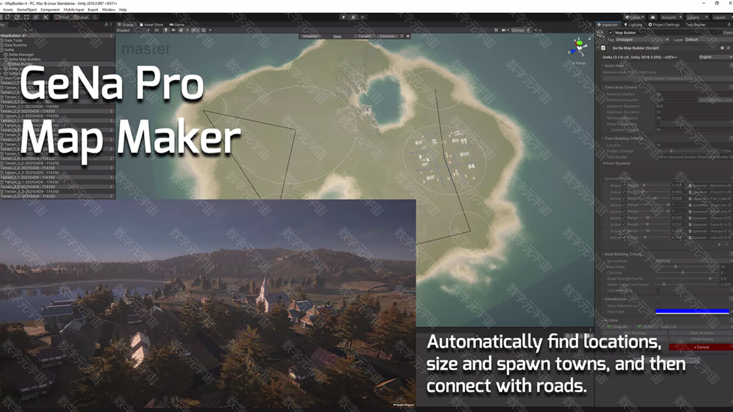Click the scene orientation gizmo
Viewport: 733px width, 412px height.
pos(578,47)
